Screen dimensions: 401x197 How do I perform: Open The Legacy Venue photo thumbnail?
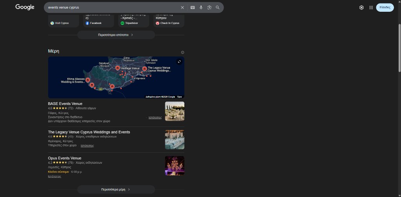pos(175,140)
